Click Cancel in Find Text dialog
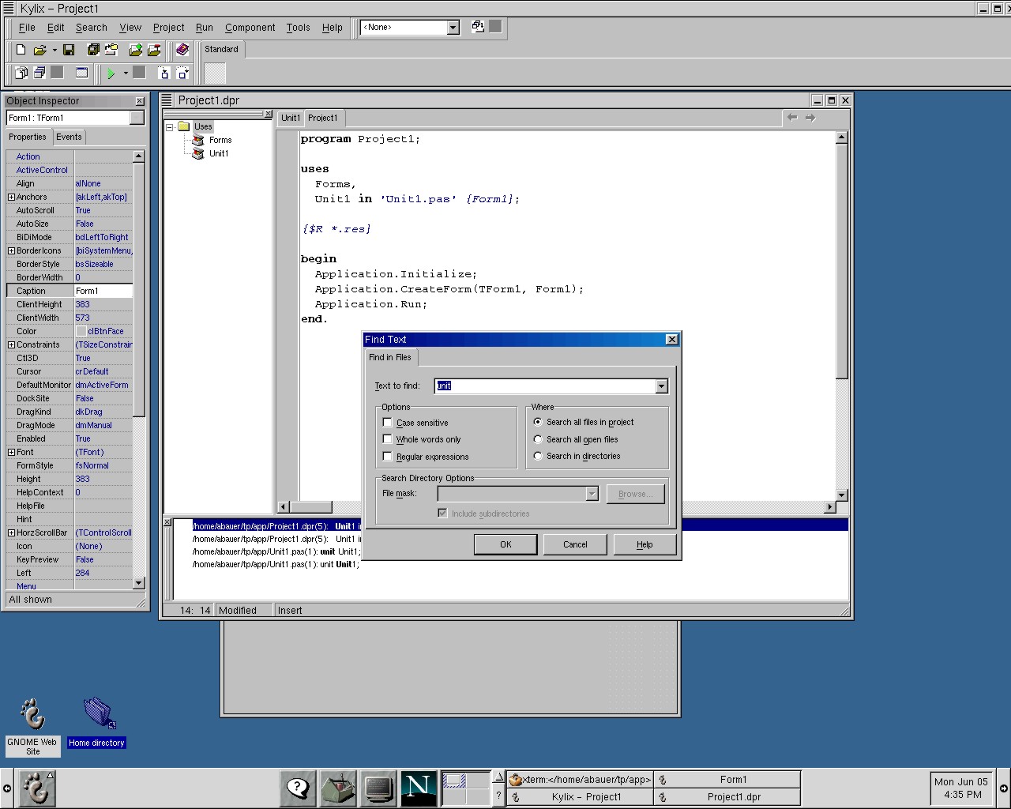Viewport: 1011px width, 809px height. (x=575, y=544)
